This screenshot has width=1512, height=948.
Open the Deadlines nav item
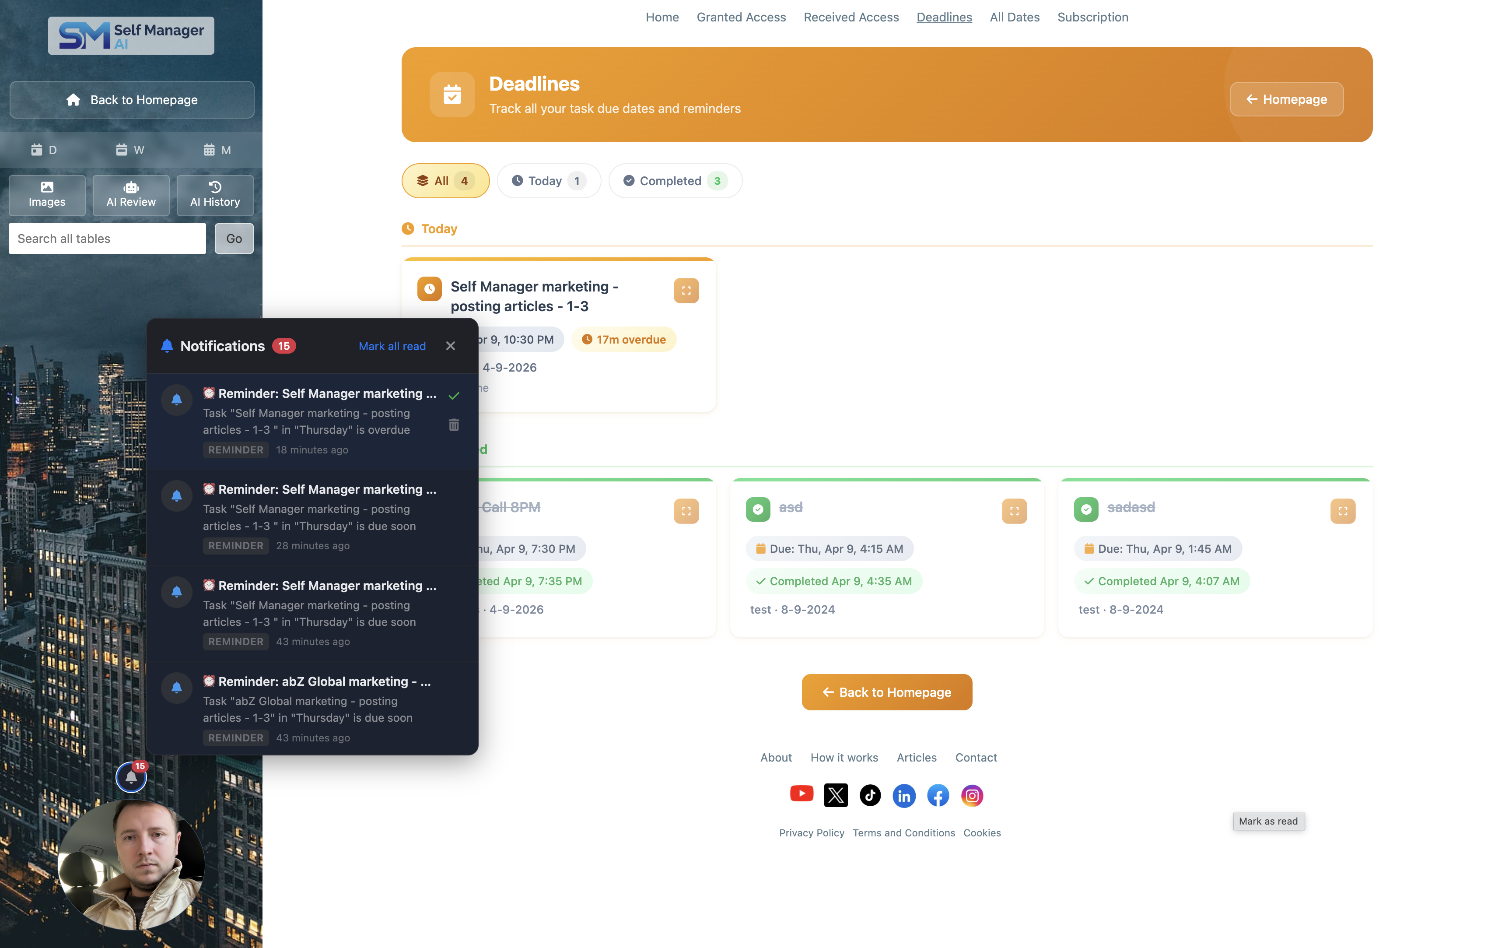click(944, 17)
